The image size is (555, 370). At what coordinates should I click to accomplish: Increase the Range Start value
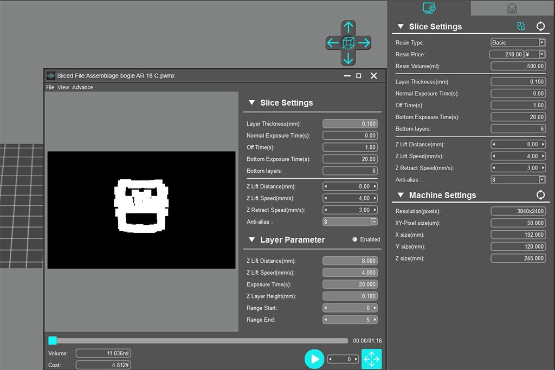point(375,308)
